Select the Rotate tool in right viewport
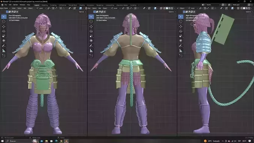Screen dimensions: 254x143 (181, 31)
